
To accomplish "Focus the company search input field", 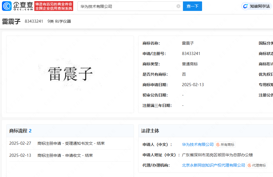I will pyautogui.click(x=127, y=6).
